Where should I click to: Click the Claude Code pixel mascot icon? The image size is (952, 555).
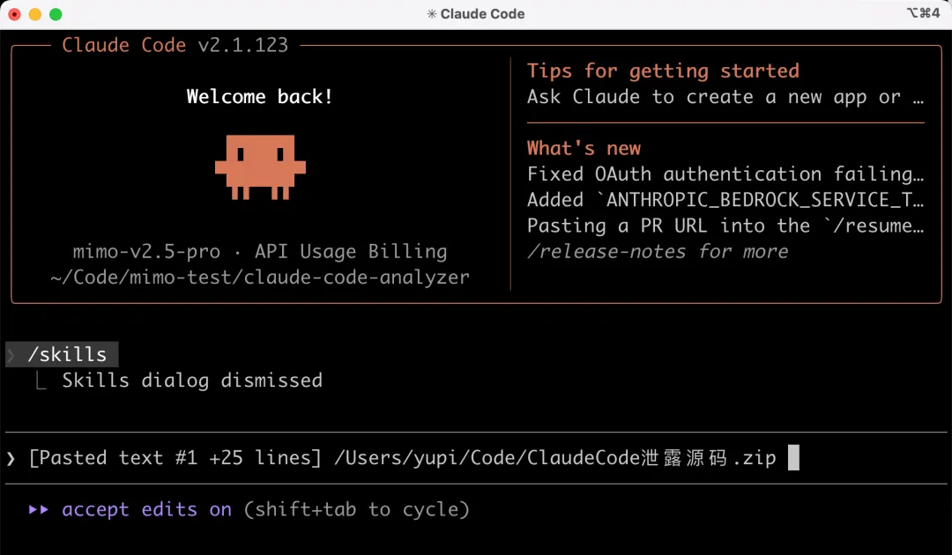point(260,166)
